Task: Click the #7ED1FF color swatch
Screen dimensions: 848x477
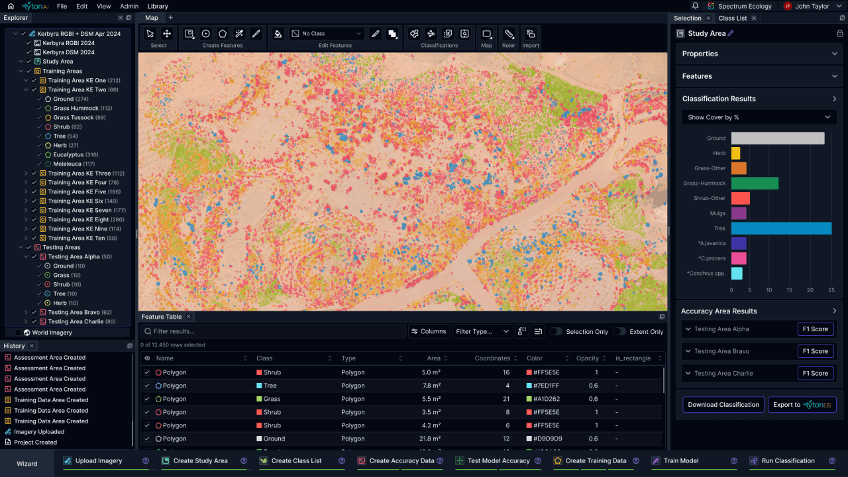Action: (529, 386)
